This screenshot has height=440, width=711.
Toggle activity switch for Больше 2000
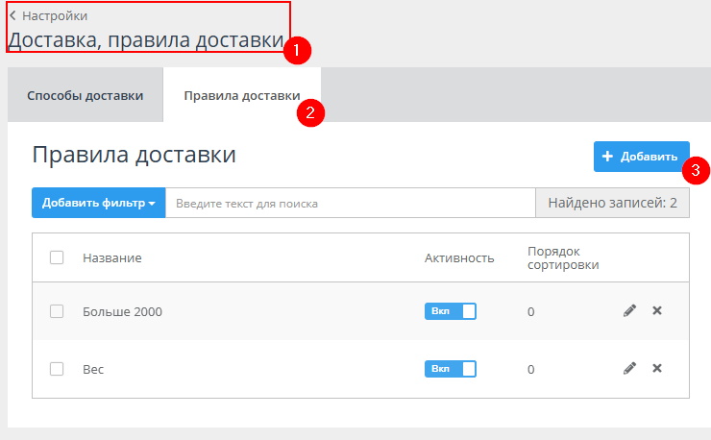click(451, 311)
